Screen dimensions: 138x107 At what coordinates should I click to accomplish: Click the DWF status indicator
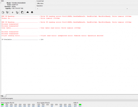tap(11, 105)
